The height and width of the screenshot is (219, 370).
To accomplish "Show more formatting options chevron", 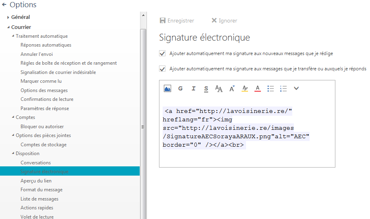I will coord(296,88).
